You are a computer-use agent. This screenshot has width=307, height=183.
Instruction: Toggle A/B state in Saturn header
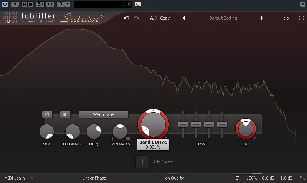153,18
